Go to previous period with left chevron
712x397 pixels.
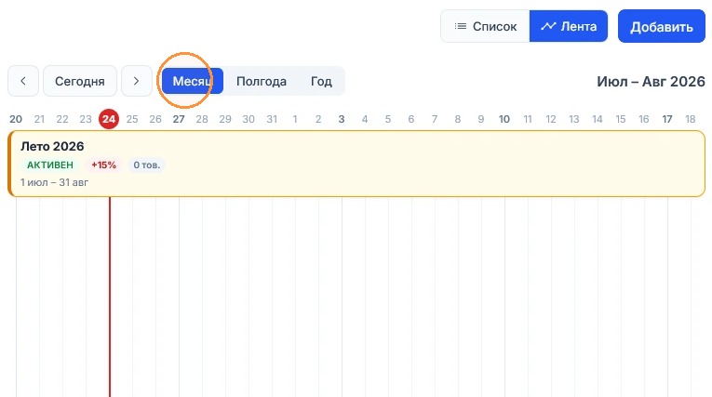tap(23, 81)
